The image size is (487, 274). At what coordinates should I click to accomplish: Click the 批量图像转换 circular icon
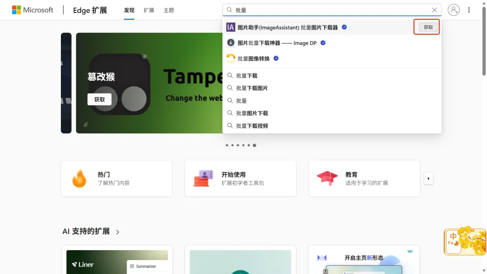click(x=230, y=58)
